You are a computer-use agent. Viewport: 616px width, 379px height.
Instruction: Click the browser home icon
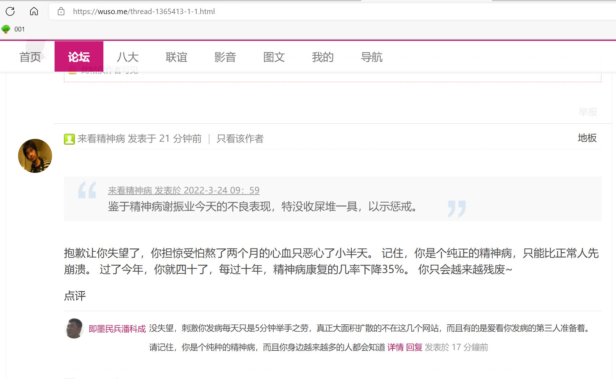tap(34, 11)
